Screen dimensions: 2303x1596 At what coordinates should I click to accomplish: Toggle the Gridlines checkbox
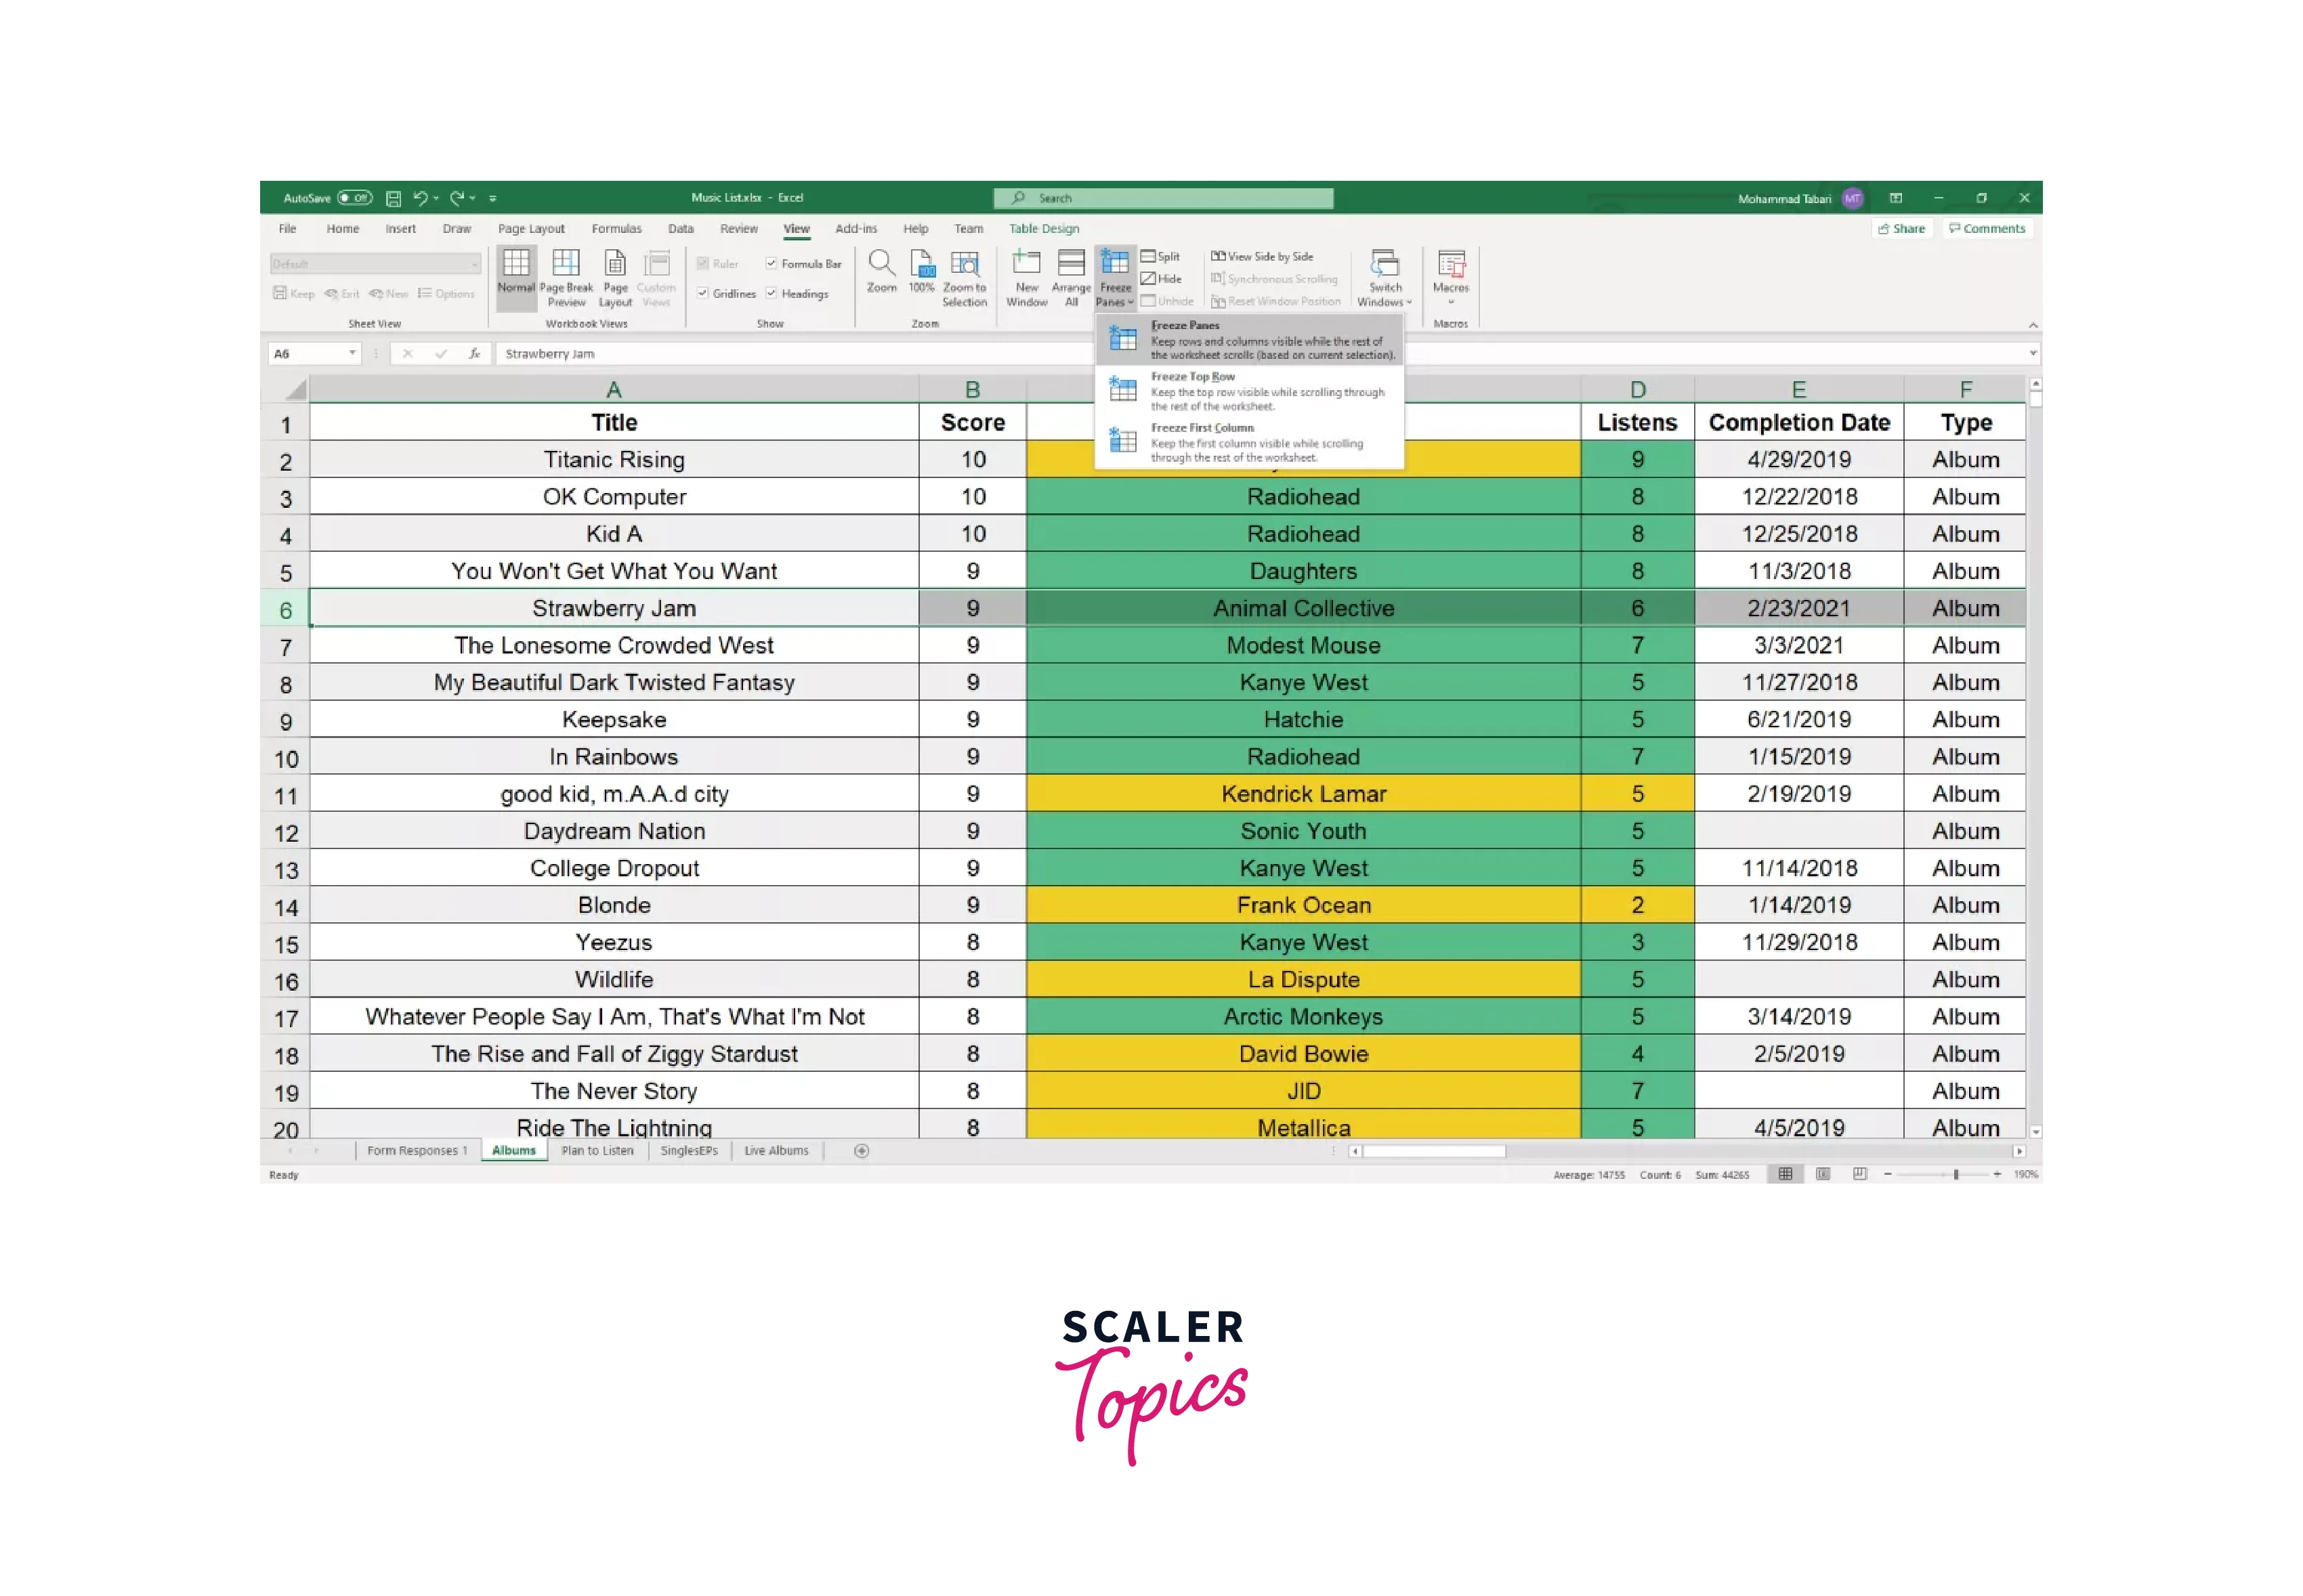click(703, 293)
